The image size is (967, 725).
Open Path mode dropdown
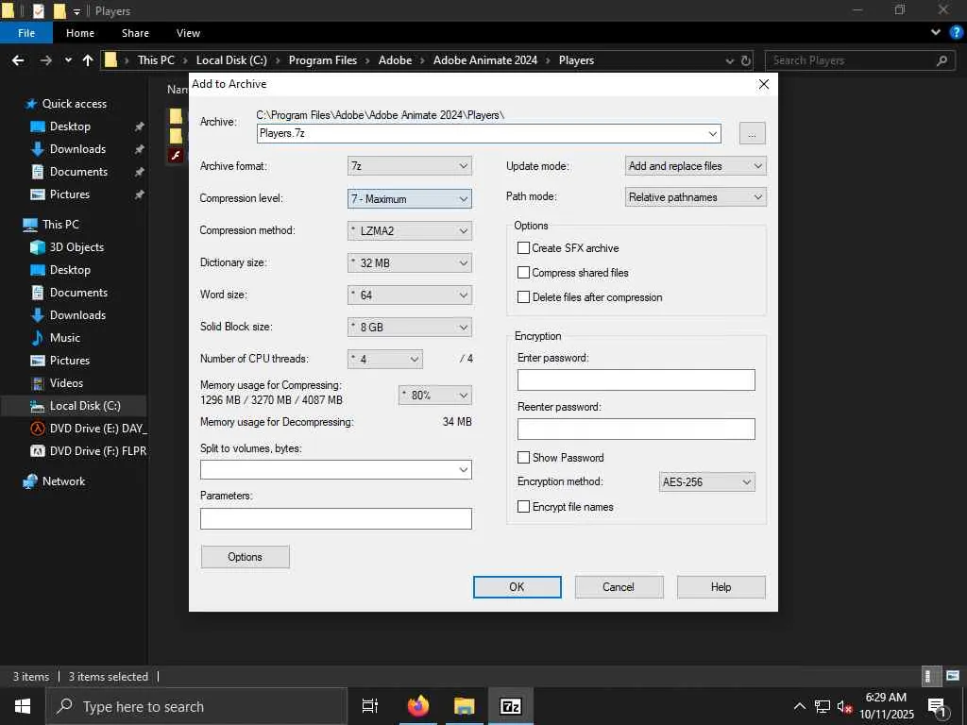point(696,197)
